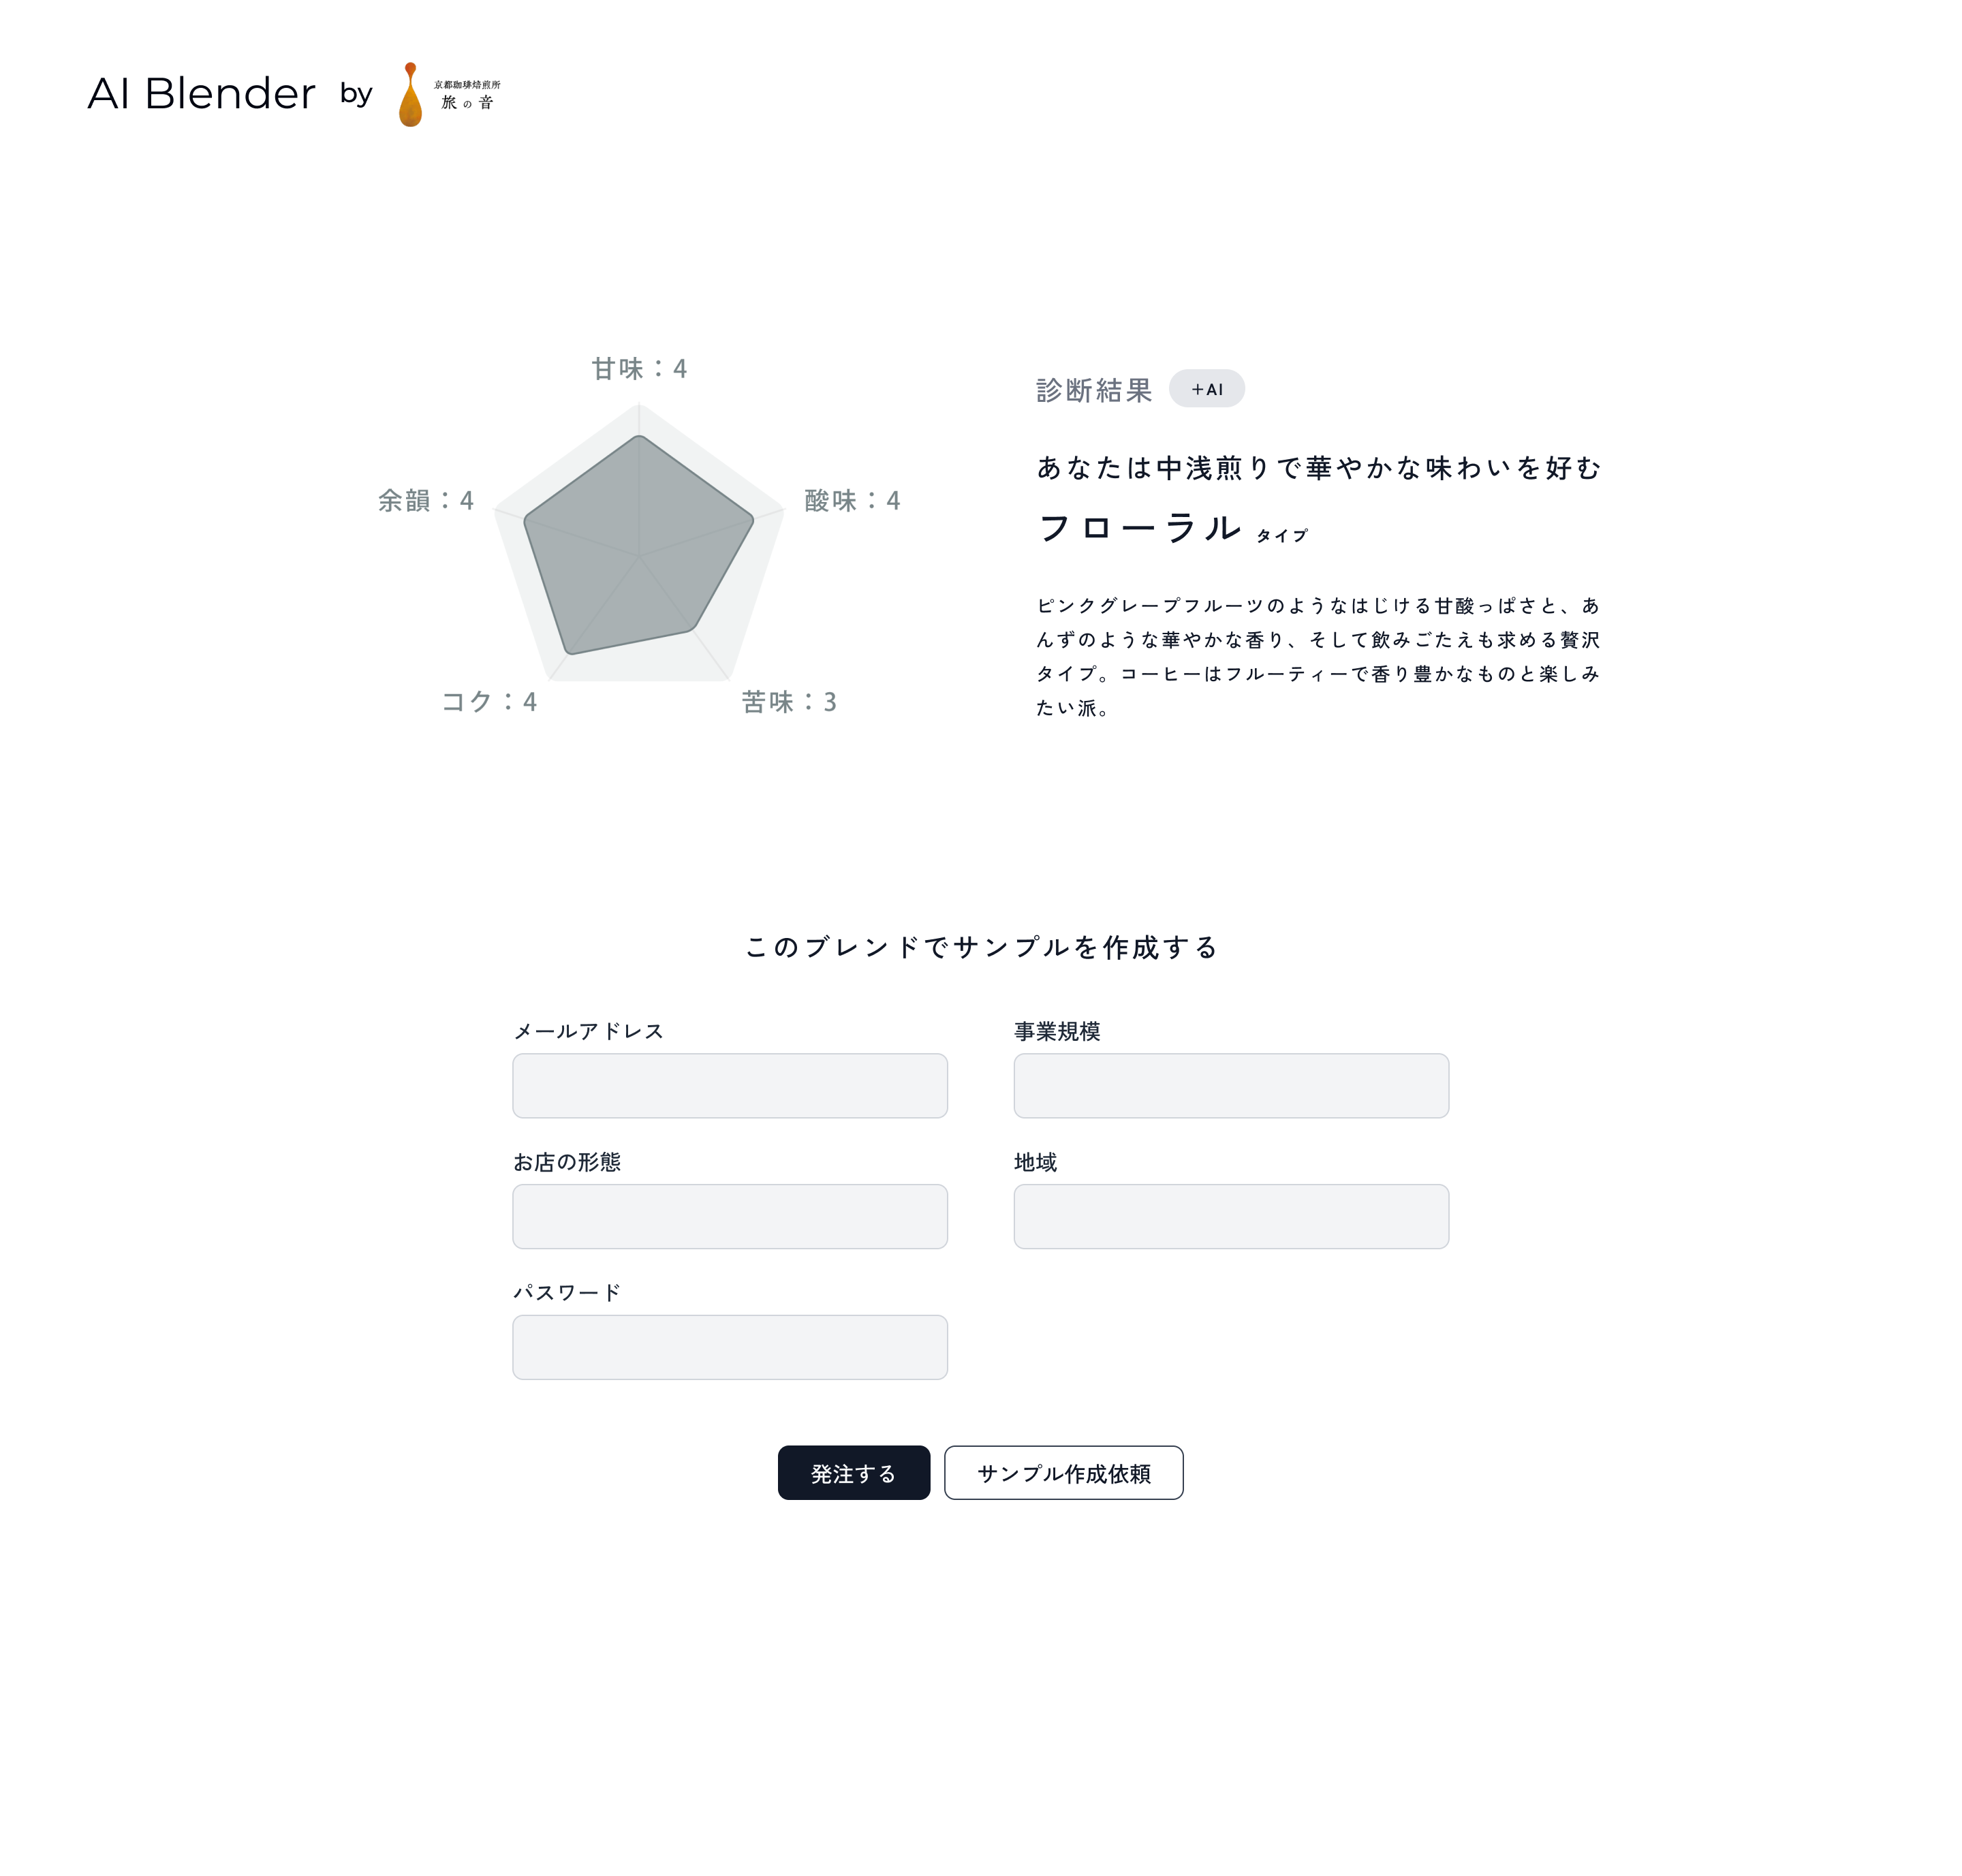Viewport: 1962px width, 1876px height.
Task: Click the +AI badge
Action: [1206, 389]
